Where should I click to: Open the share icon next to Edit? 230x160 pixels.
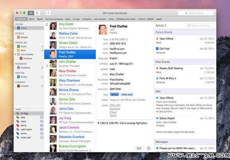click(x=149, y=148)
